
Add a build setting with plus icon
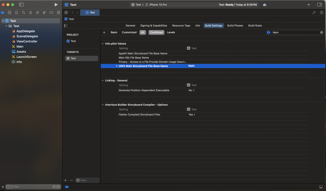coord(104,32)
